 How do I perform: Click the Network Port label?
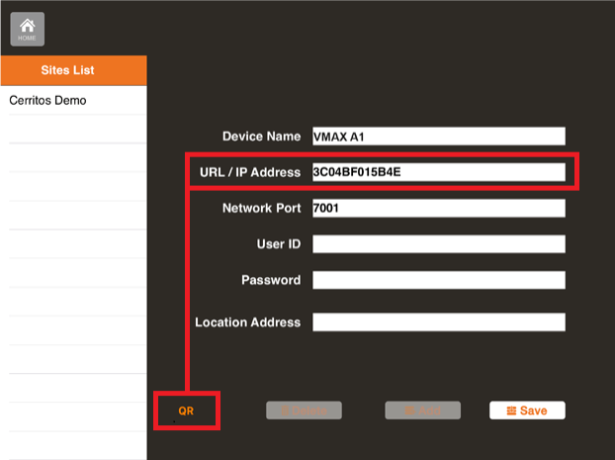(x=261, y=208)
